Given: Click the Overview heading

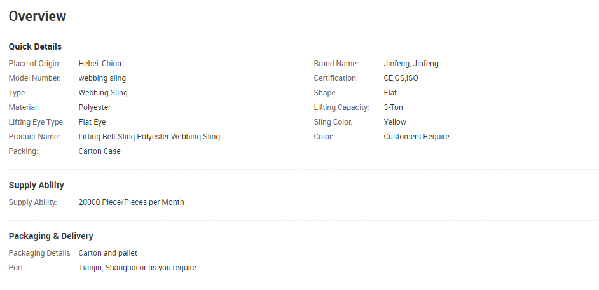Looking at the screenshot, I should click(x=38, y=16).
